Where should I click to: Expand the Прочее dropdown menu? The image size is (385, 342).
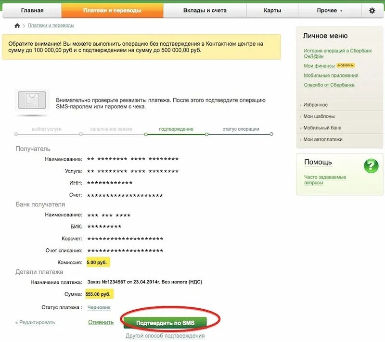(330, 11)
